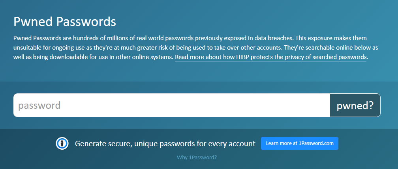Focus the password input field
The width and height of the screenshot is (398, 169).
(x=172, y=105)
